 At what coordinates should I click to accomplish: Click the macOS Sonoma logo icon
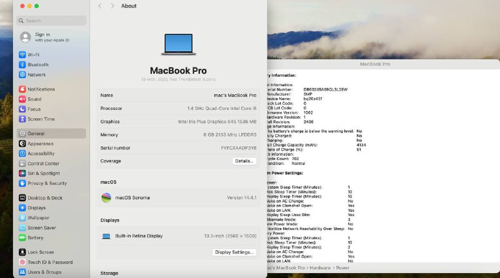click(x=106, y=197)
